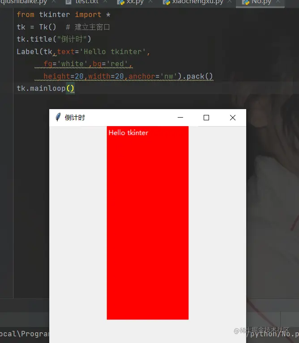Click the '# 建立主窗口' comment in code

(88, 27)
